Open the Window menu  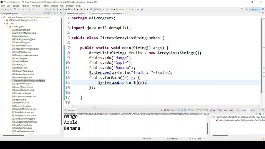(x=70, y=6)
